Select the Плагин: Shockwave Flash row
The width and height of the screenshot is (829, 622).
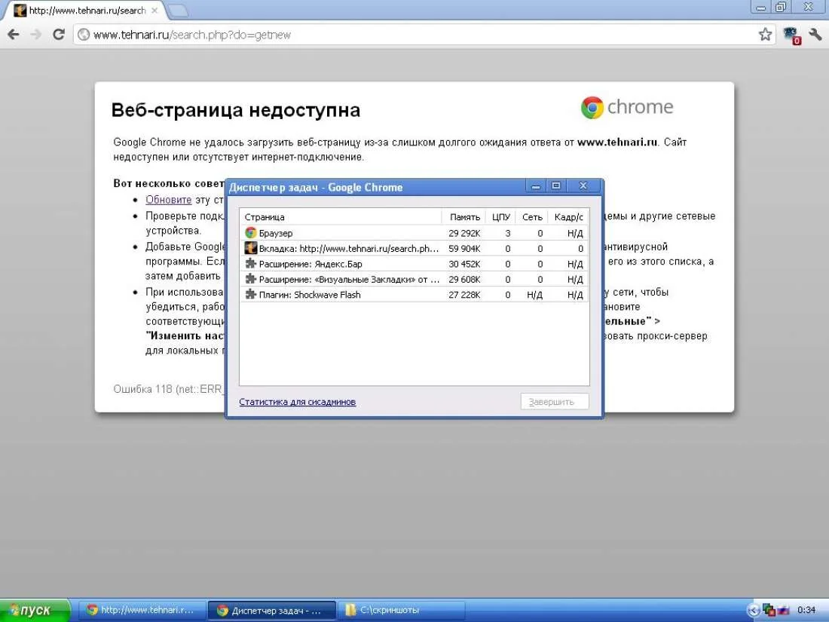pyautogui.click(x=414, y=295)
